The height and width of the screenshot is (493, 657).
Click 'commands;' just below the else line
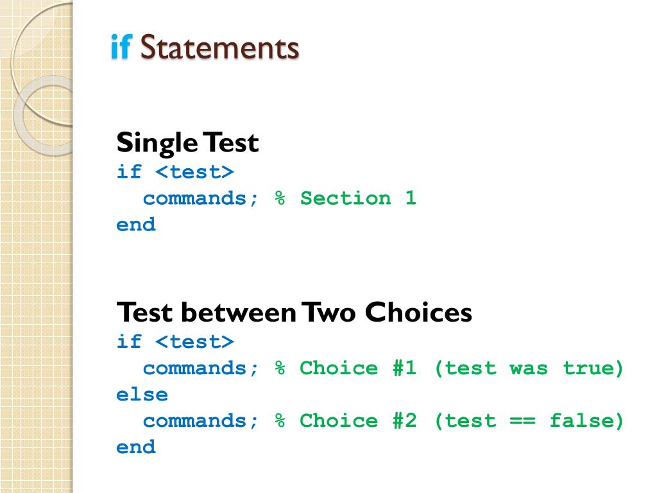(x=200, y=421)
